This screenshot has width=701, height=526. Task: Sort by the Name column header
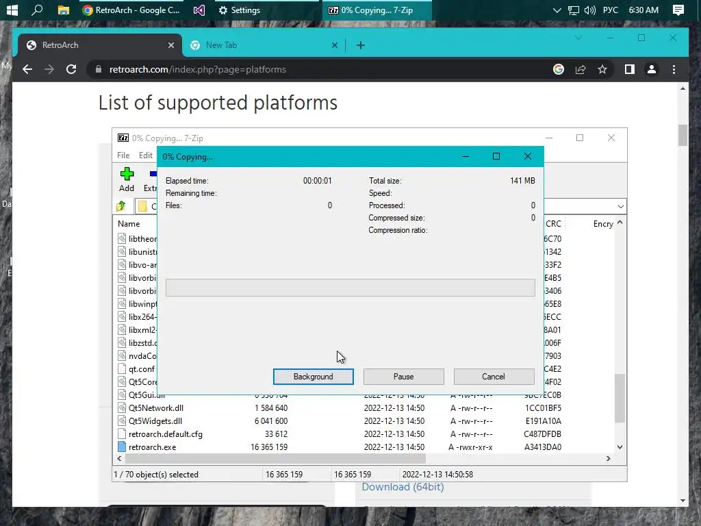click(x=129, y=224)
